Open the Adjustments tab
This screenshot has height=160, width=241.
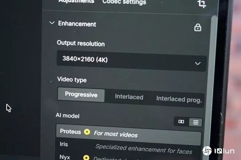coord(76,1)
